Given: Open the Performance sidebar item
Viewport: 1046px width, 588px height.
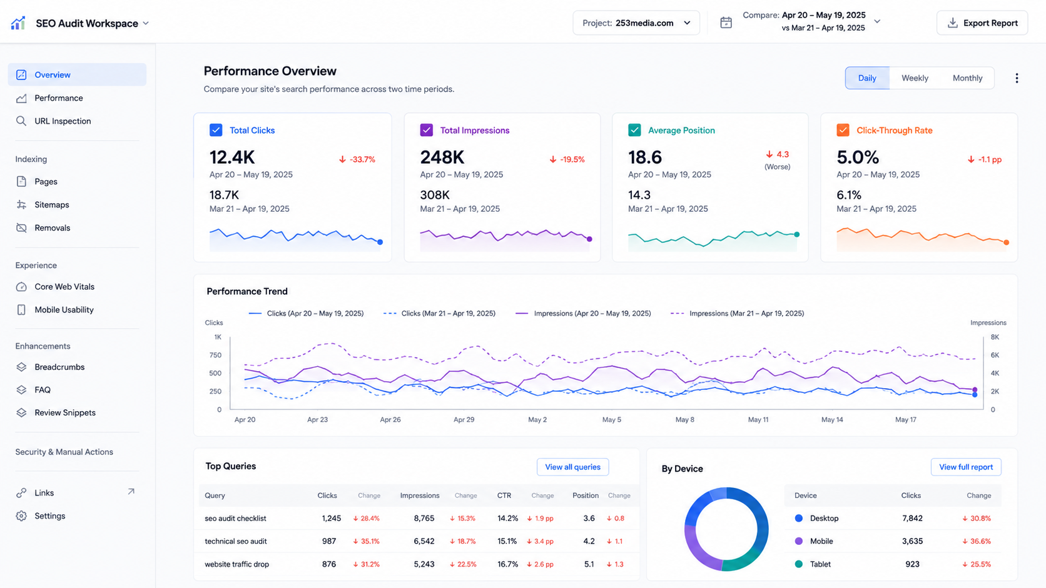Looking at the screenshot, I should (77, 98).
